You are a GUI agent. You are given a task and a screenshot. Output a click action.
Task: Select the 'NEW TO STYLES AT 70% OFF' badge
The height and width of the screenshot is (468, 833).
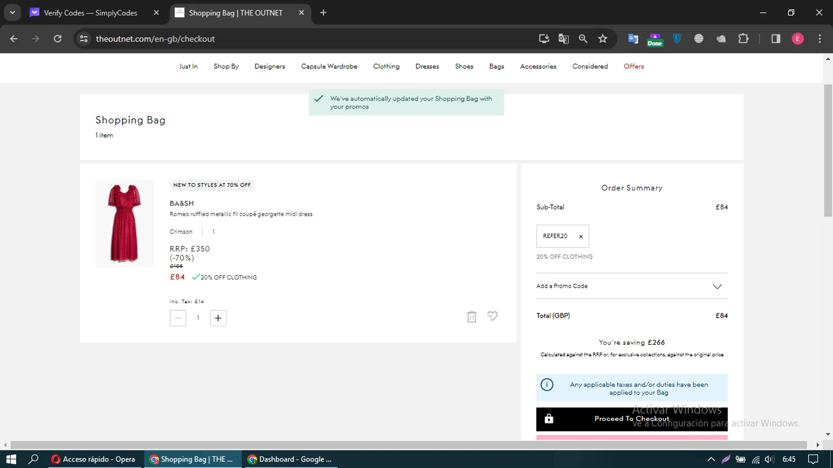click(x=212, y=185)
